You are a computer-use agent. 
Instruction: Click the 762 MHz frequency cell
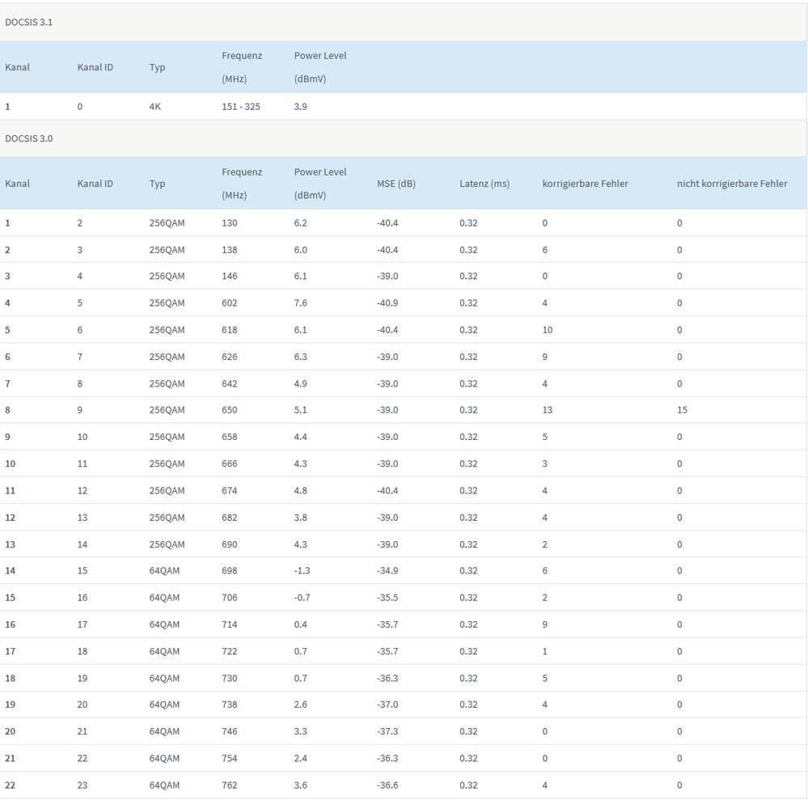coord(230,785)
